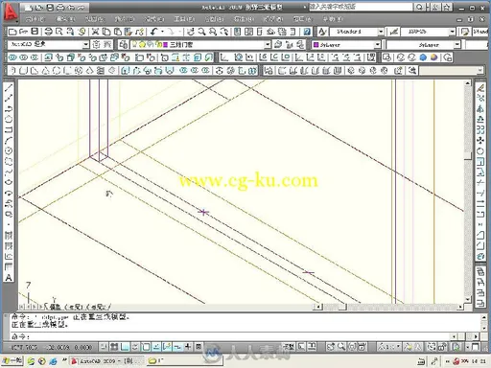Select the Trim modify tool
The image size is (491, 368).
[x=480, y=183]
